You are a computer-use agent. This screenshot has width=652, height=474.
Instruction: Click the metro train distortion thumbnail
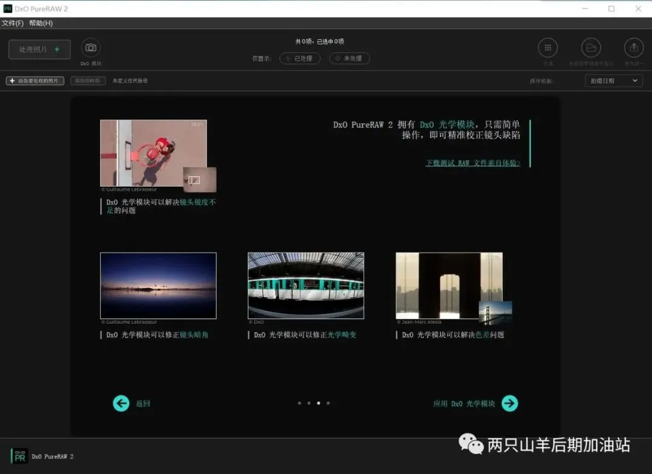(306, 286)
